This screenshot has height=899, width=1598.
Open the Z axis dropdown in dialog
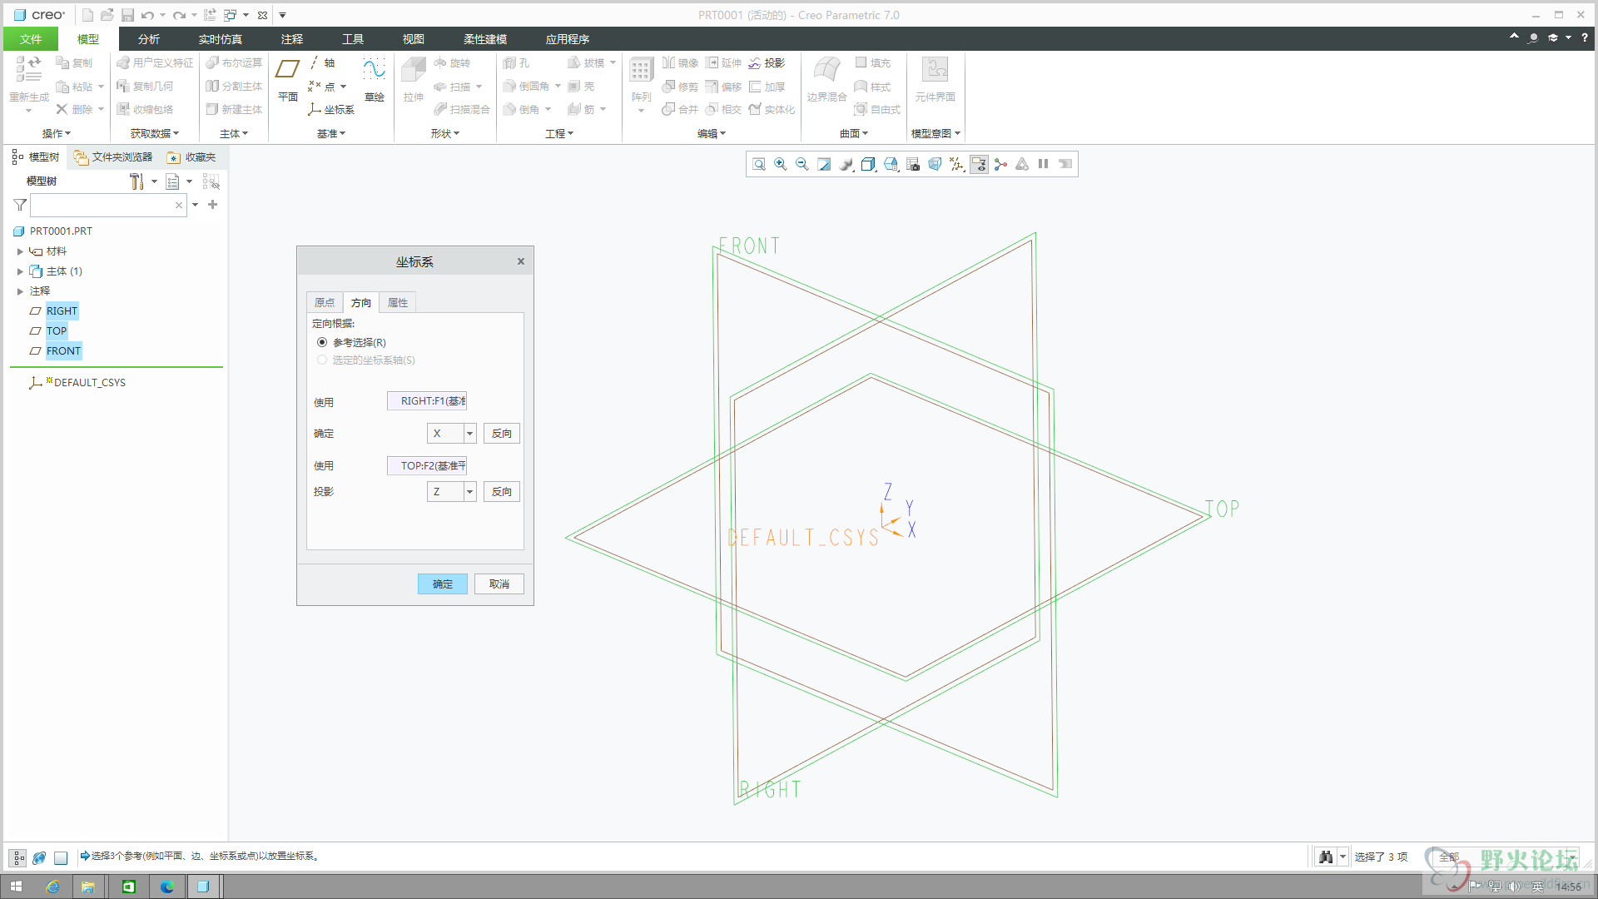tap(469, 491)
